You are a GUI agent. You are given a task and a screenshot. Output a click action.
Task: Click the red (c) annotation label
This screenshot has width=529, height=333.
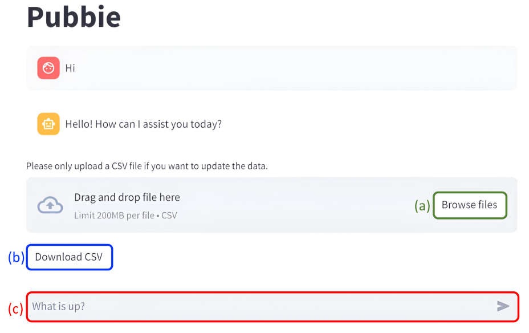16,308
